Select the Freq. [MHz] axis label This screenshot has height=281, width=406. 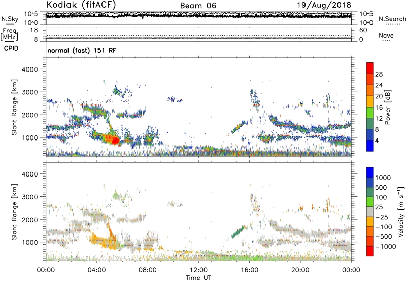point(9,34)
